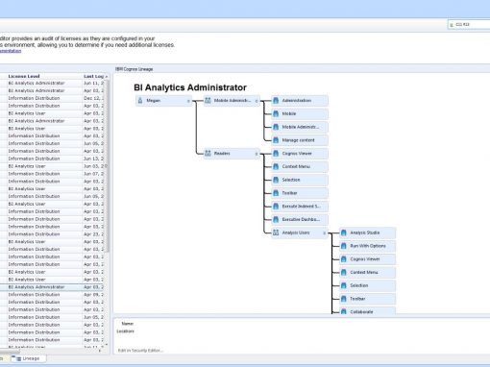
Task: Click Context Menu icon under Analysis Users
Action: click(344, 273)
